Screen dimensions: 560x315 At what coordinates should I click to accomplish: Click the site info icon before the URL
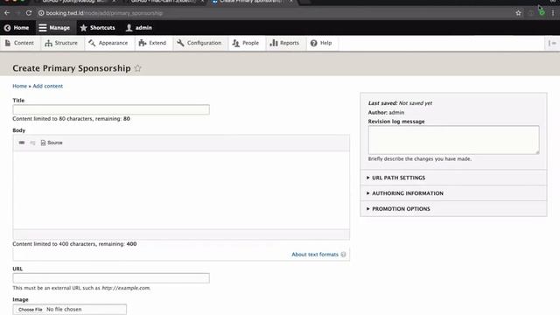[x=41, y=13]
